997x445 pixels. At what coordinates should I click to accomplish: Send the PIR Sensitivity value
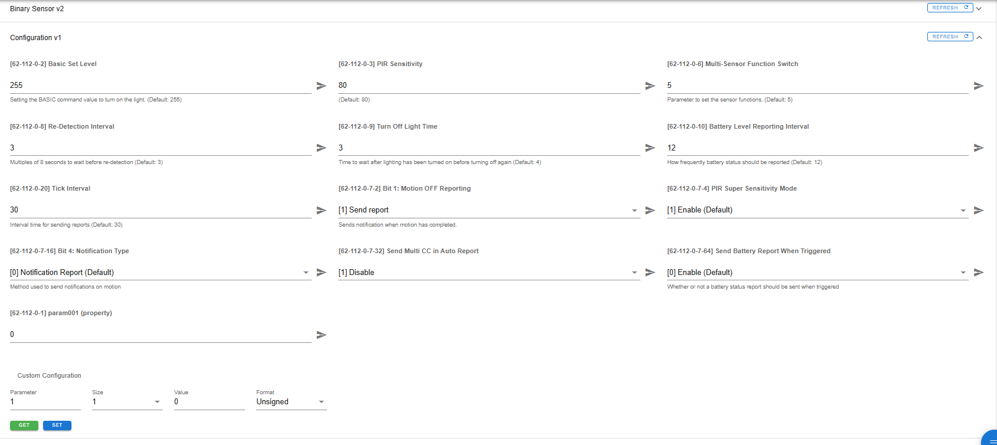tap(650, 86)
